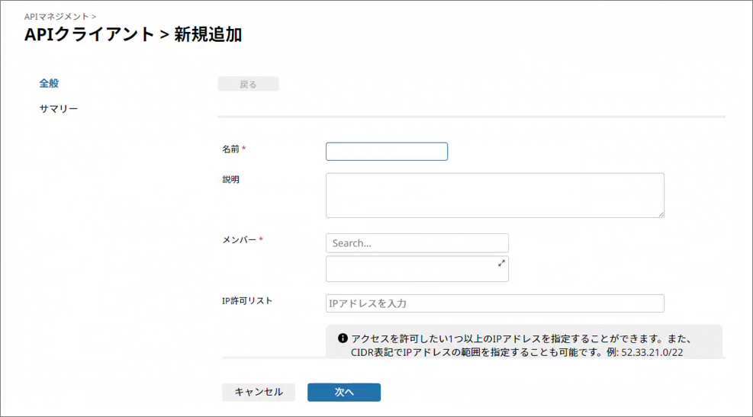Click the 名前 field label
This screenshot has width=753, height=417.
coord(232,149)
